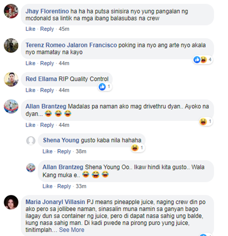228x236 pixels.
Task: Click the haha reaction on Allan's drivethru comment
Action: click(203, 121)
